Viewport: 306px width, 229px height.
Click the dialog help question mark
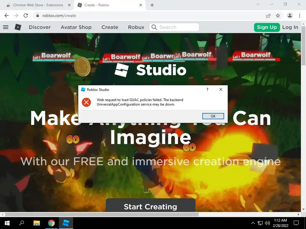(207, 89)
